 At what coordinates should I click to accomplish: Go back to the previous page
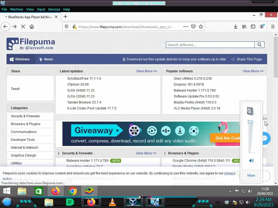5,27
